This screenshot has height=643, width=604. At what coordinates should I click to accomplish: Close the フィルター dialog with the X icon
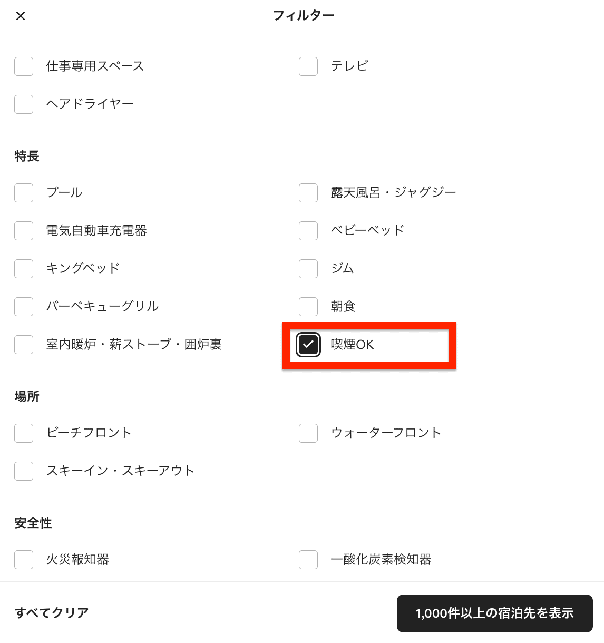point(21,16)
